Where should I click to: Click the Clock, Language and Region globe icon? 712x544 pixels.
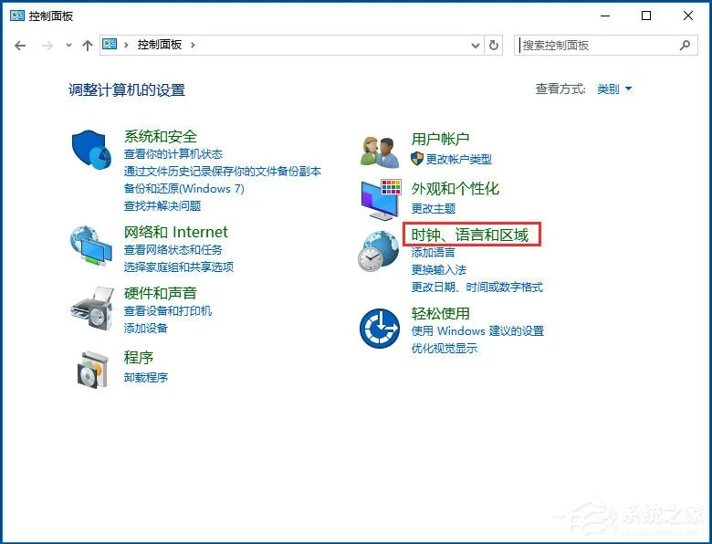379,251
